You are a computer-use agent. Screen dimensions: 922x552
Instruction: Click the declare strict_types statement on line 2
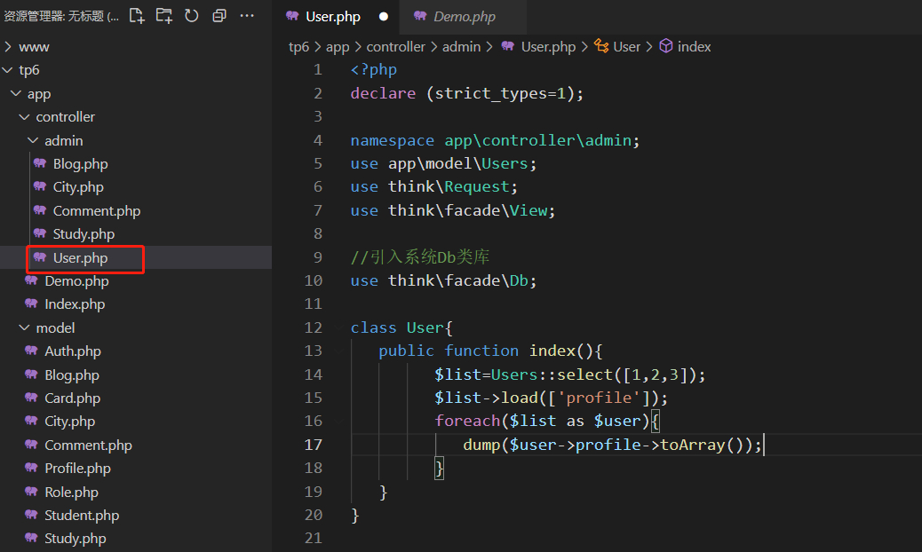467,93
